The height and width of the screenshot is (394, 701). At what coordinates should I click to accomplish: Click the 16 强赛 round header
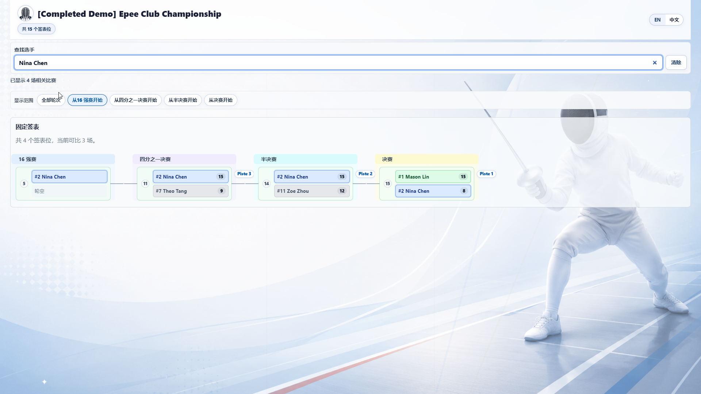pyautogui.click(x=63, y=159)
